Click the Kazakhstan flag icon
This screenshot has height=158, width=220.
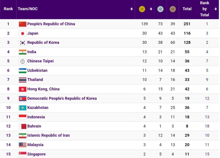(22, 108)
